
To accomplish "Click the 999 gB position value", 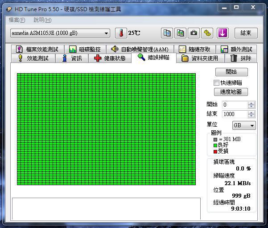I will point(241,196).
